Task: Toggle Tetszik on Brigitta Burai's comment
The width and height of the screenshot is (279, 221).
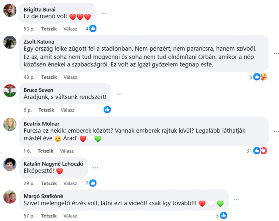Action: (49, 29)
